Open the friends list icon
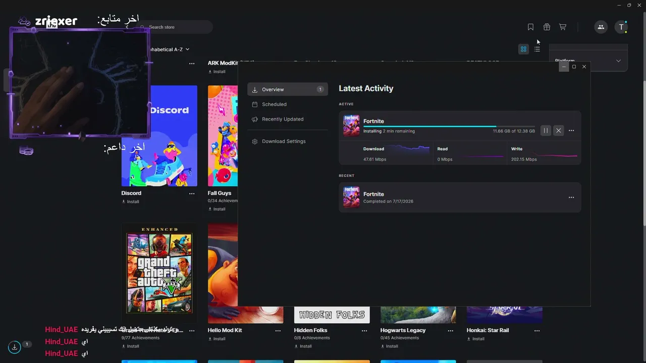This screenshot has width=646, height=363. point(601,27)
